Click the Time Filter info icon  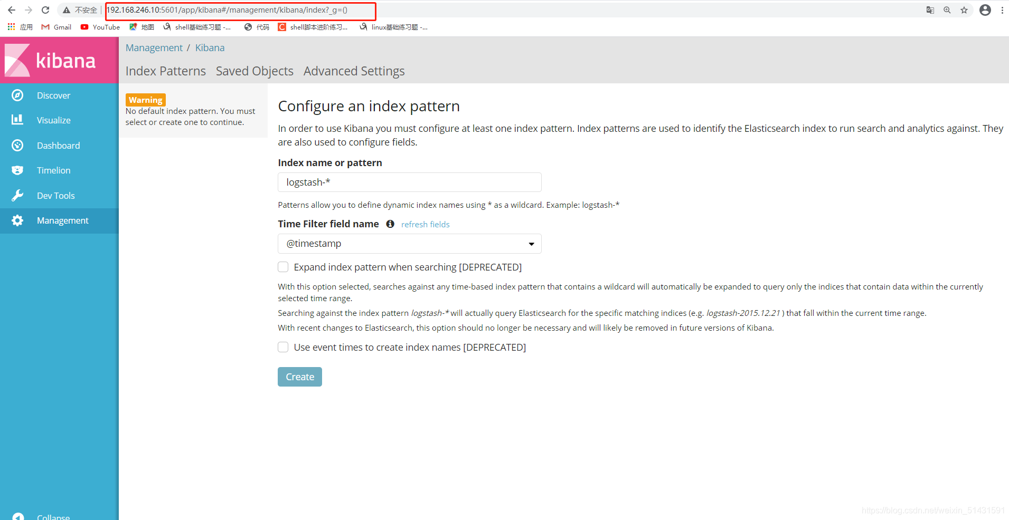[x=390, y=224]
